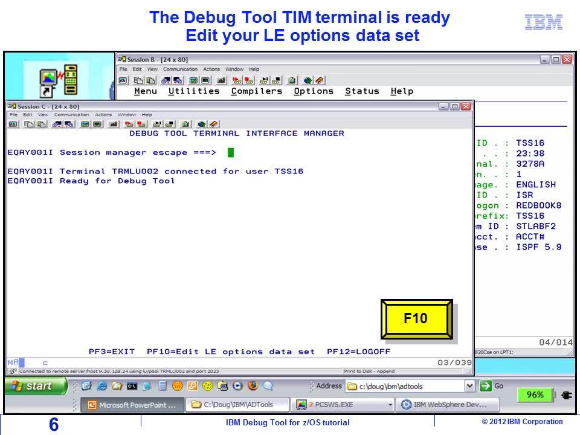Launch Internet Explorer from quick launch
Screen dimensions: 580x435
click(x=101, y=386)
